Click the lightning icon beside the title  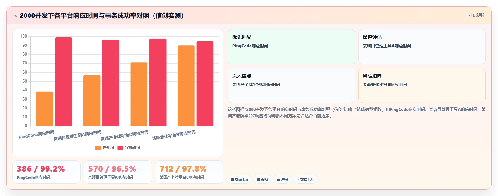pyautogui.click(x=15, y=16)
